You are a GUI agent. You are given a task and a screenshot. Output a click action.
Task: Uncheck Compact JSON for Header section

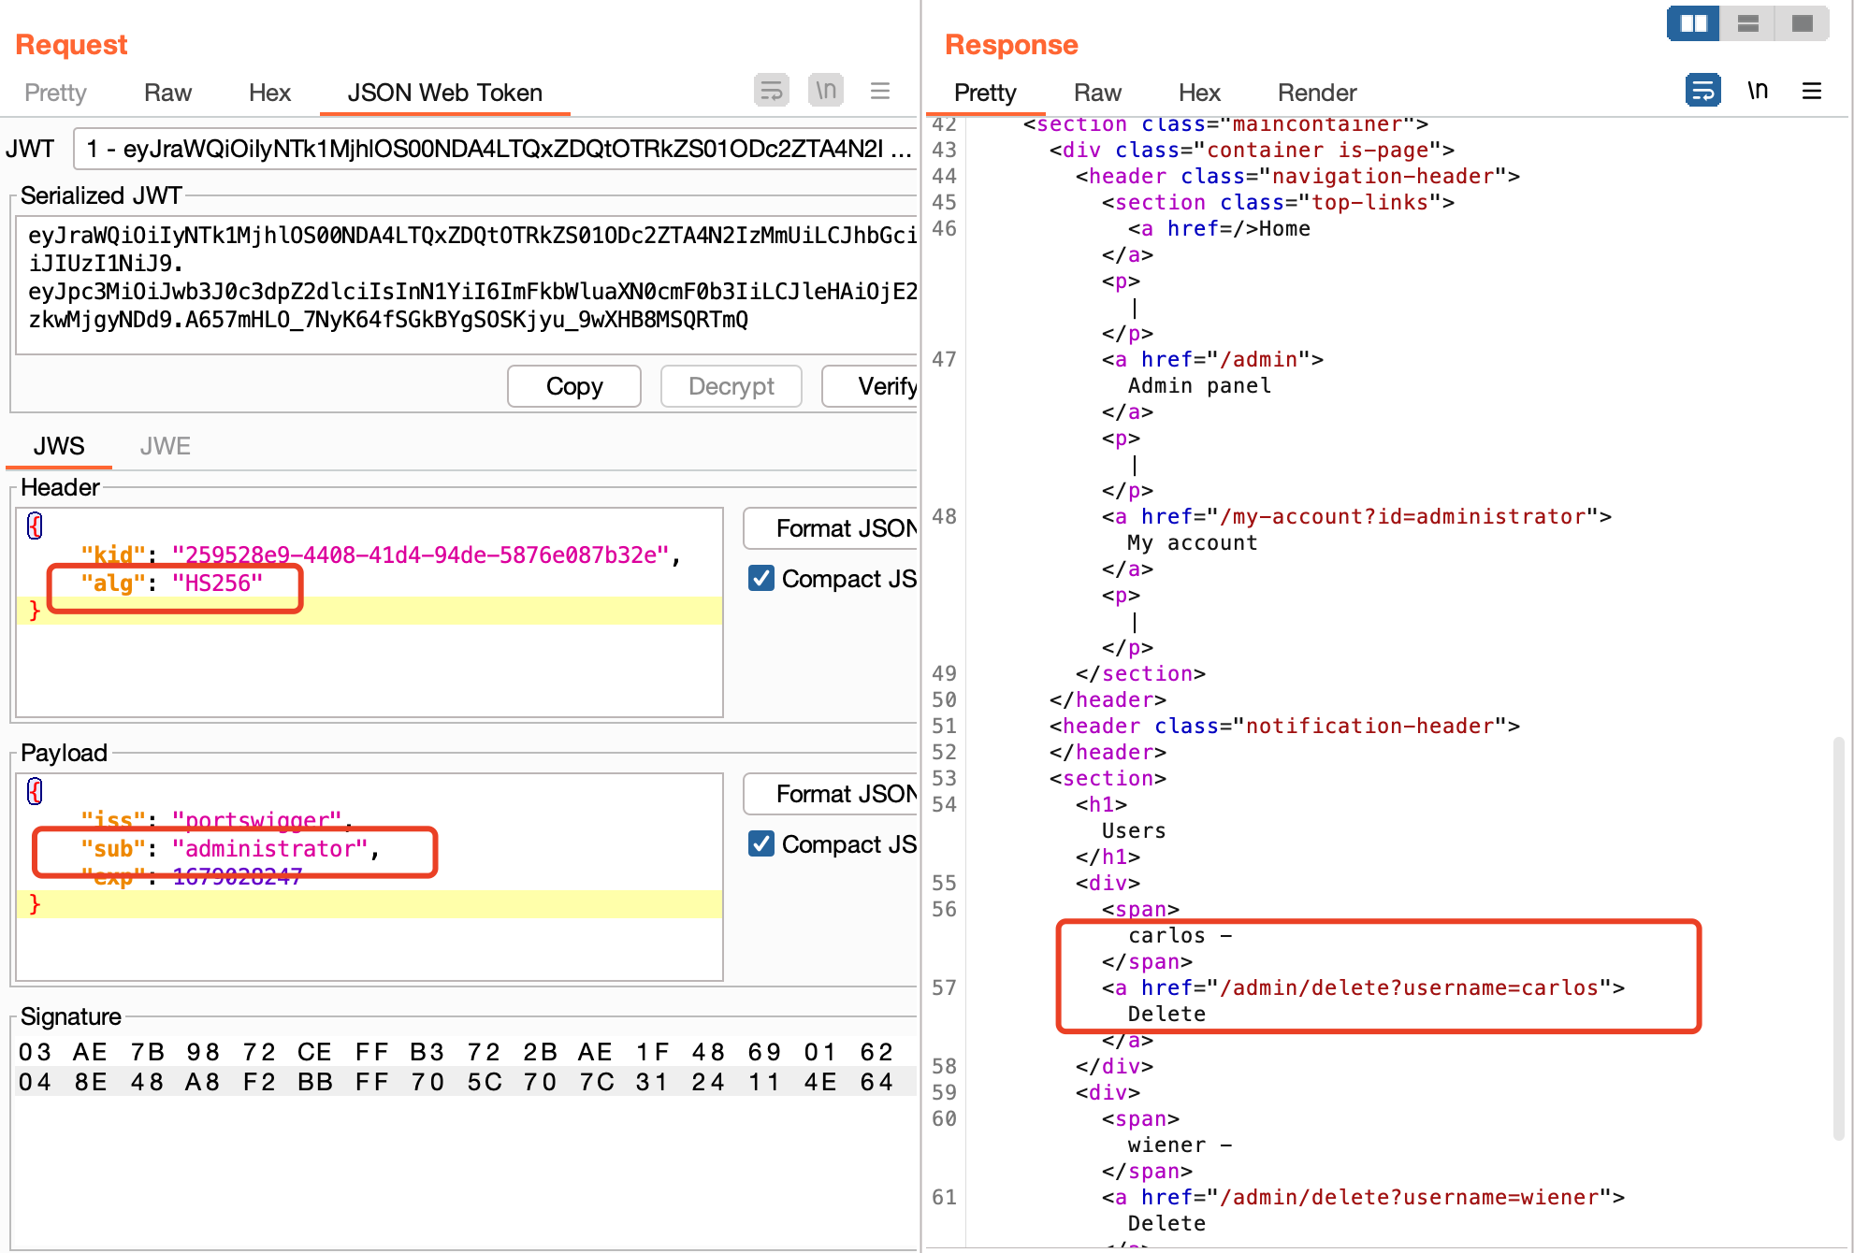tap(761, 579)
